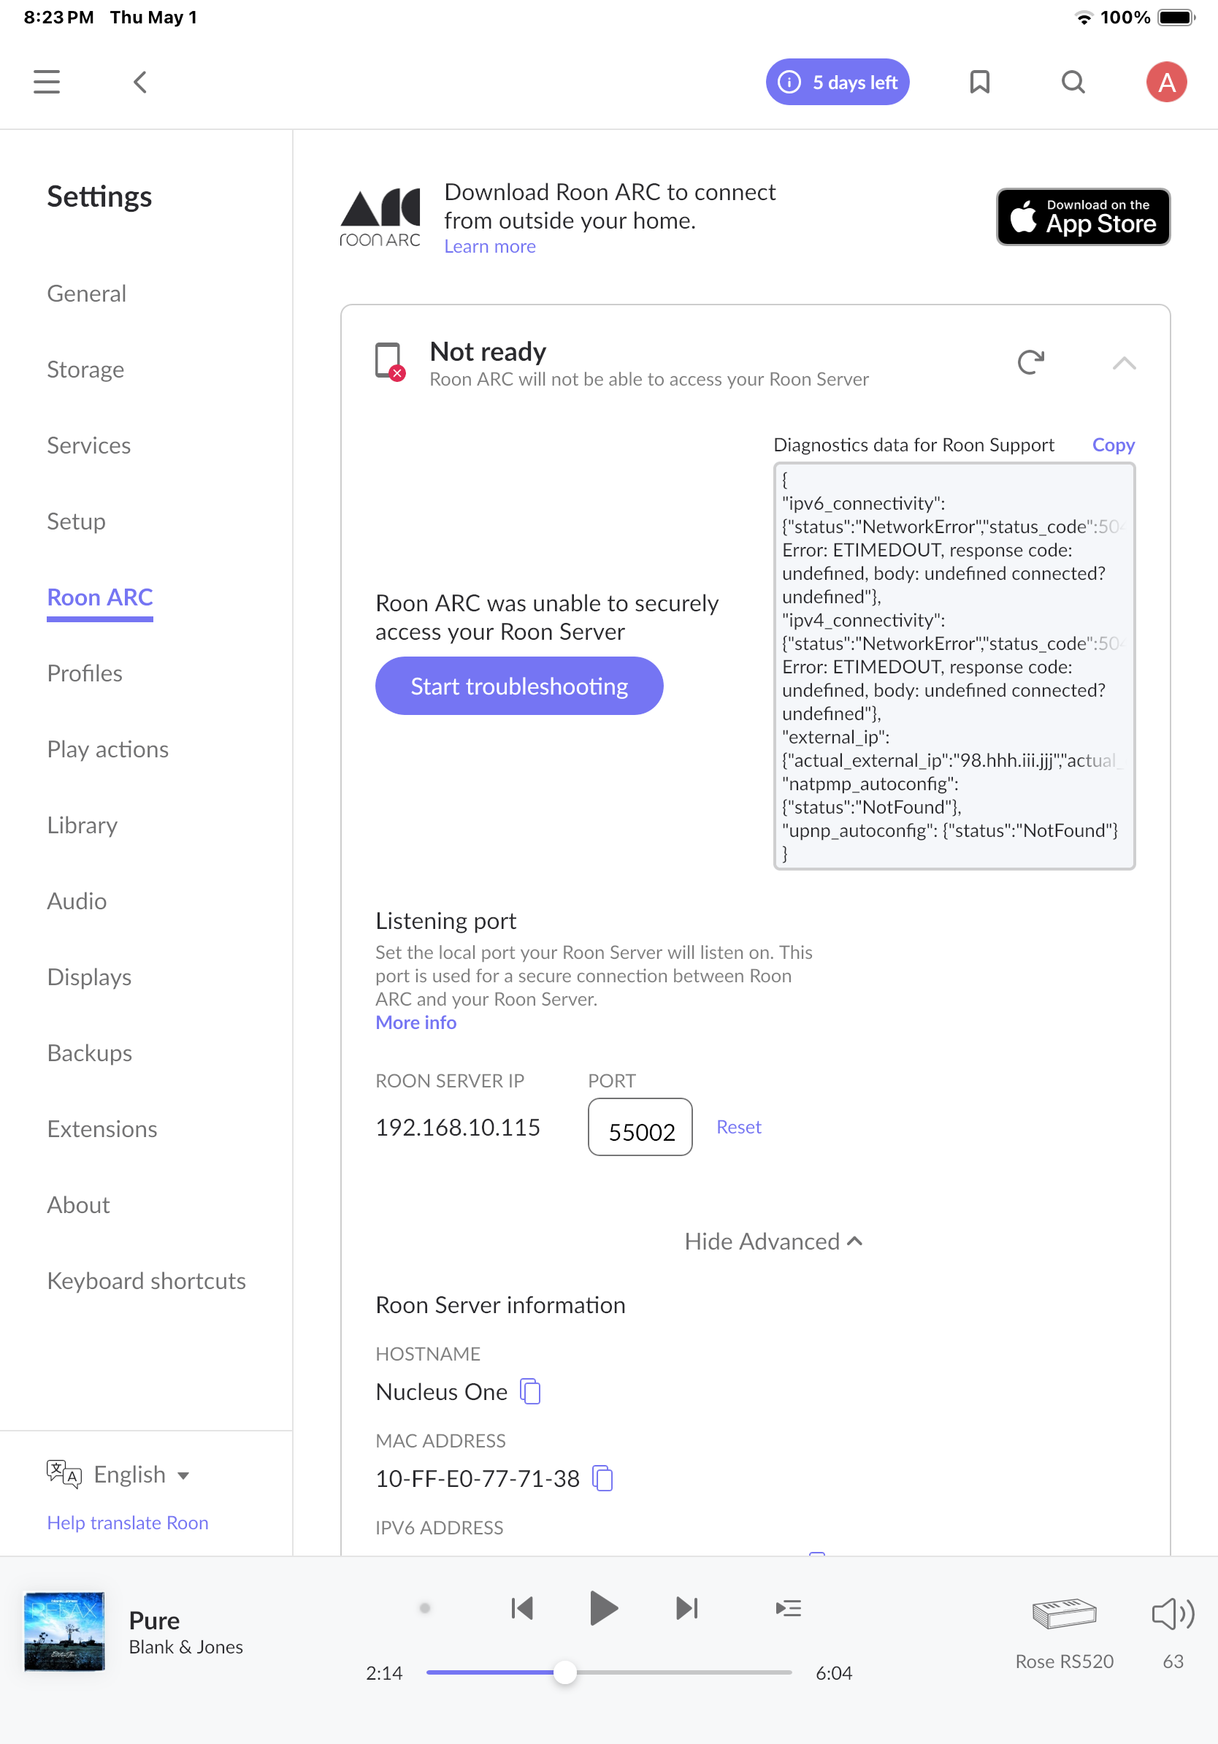Open the Learn more link for Roon ARC
Screen dimensions: 1218x1744
click(490, 246)
